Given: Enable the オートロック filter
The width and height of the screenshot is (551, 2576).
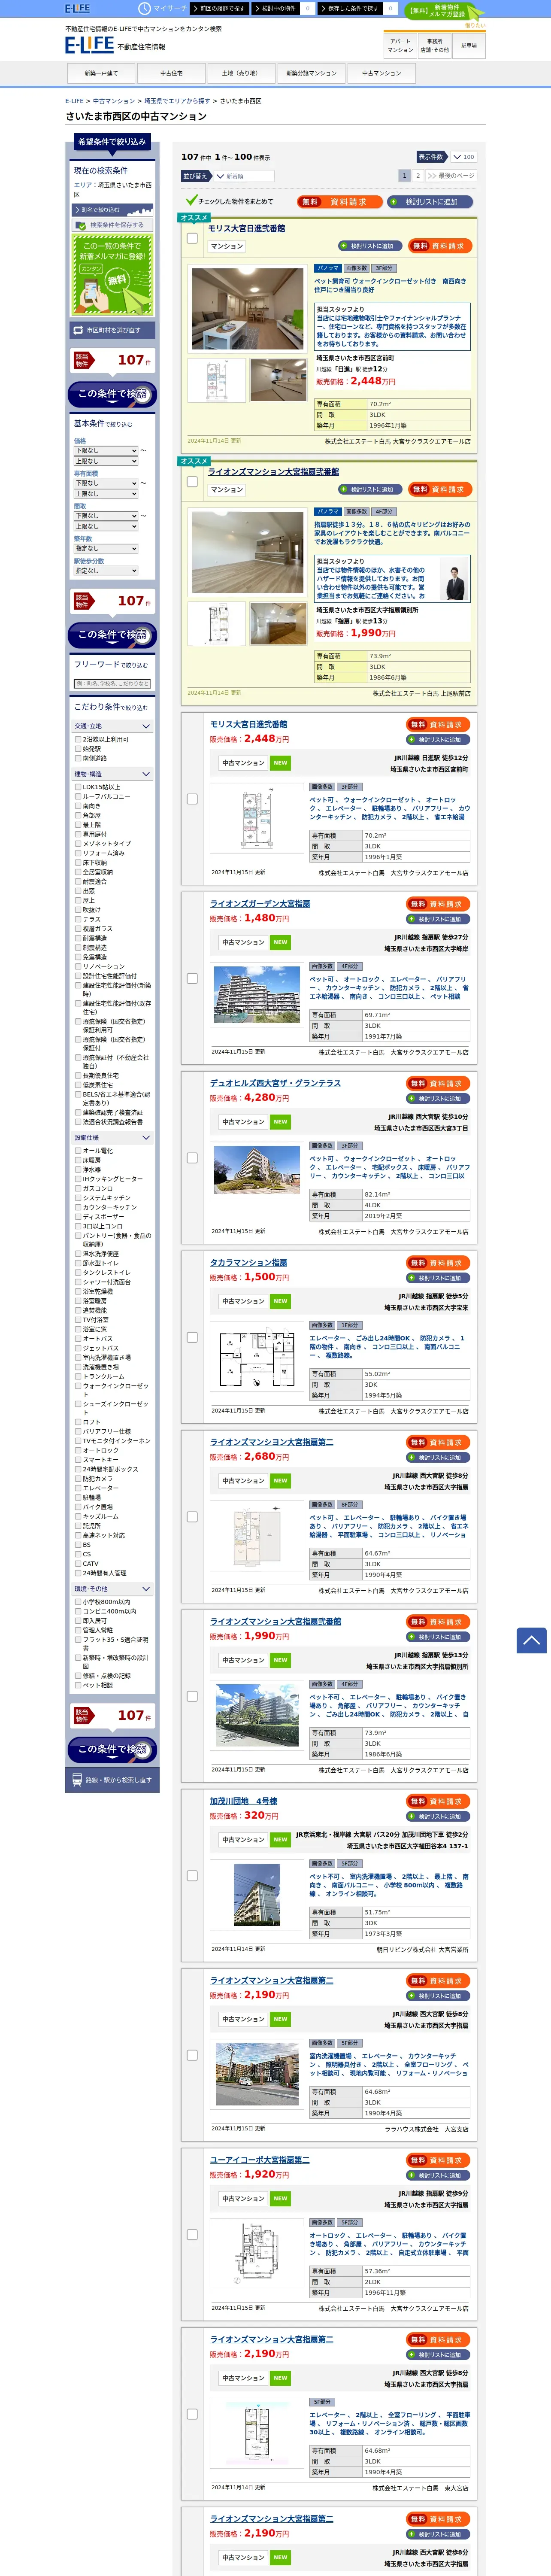Looking at the screenshot, I should click(x=78, y=1450).
